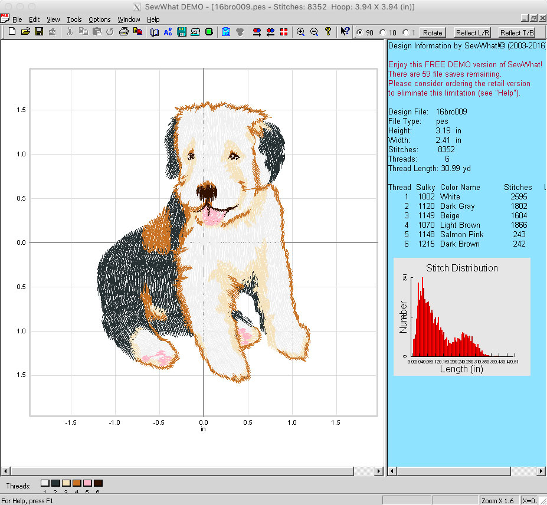Screen dimensions: 547x505
Task: Select the 10 degree rotation radio button
Action: (x=383, y=32)
